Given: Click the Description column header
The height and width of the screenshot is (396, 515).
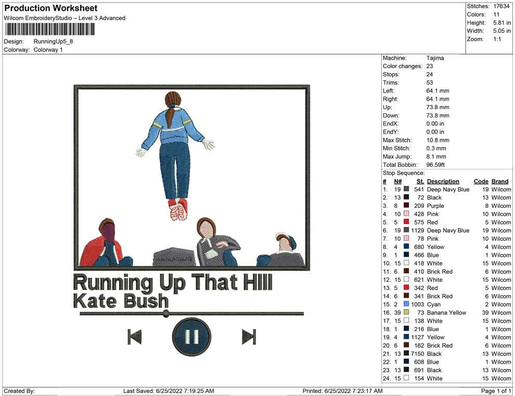Looking at the screenshot, I should point(443,181).
